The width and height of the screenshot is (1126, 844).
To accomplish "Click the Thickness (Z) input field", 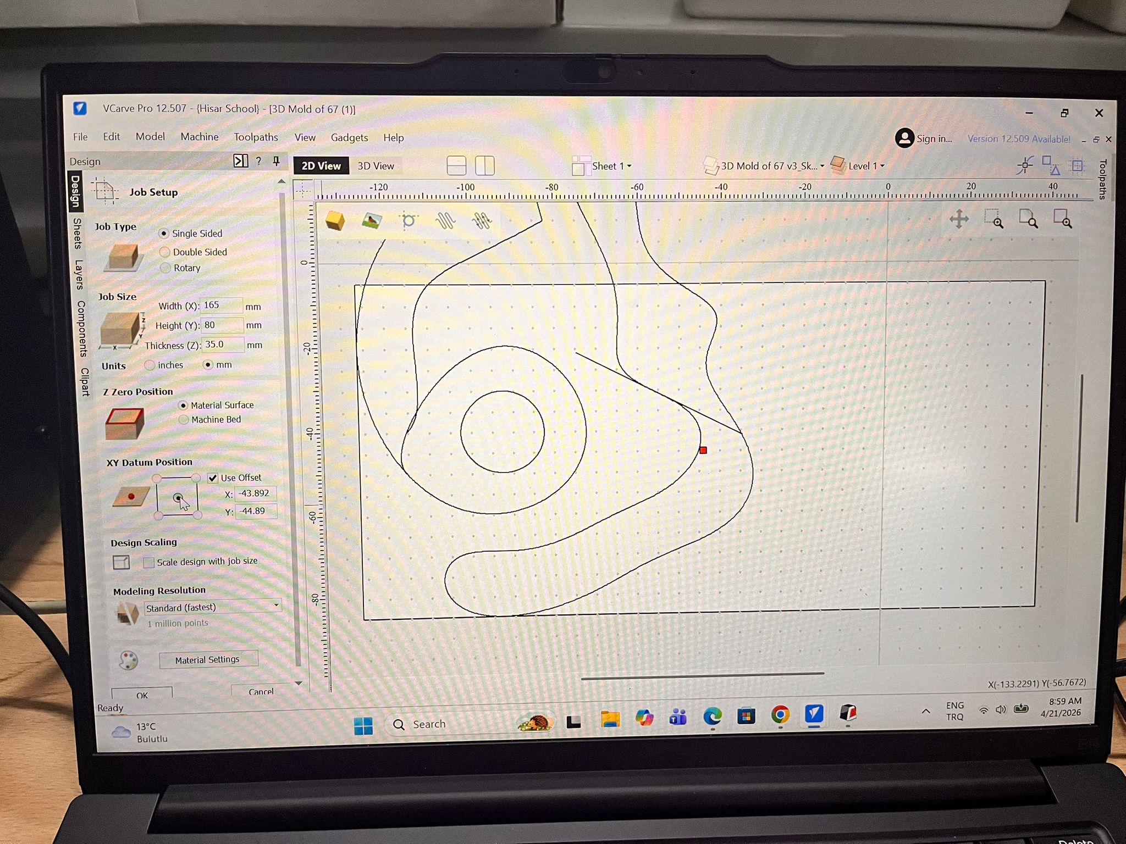I will tap(223, 345).
